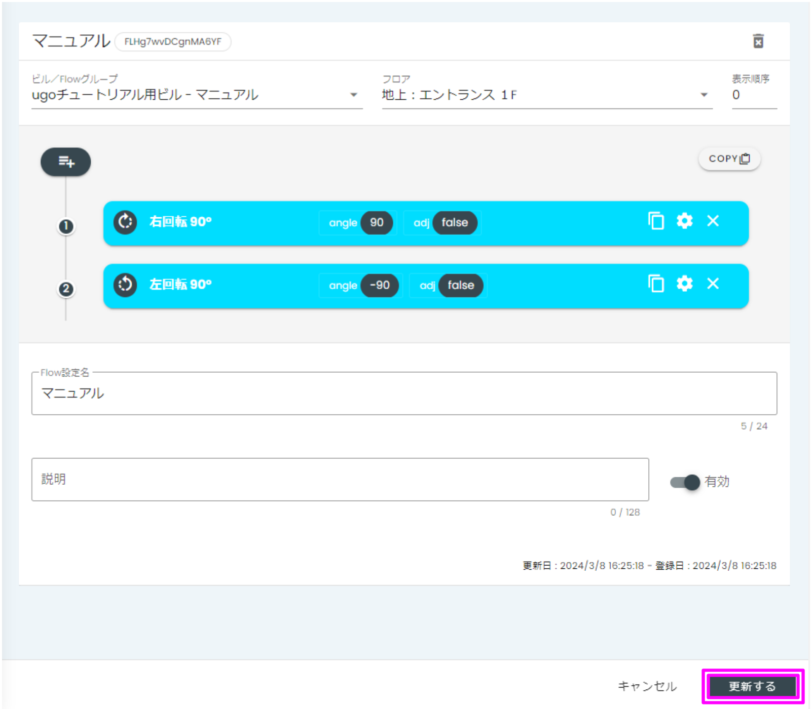Remove the 左回転 90° step

pyautogui.click(x=713, y=284)
